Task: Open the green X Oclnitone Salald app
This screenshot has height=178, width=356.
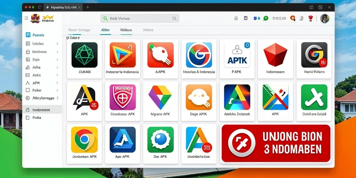Action: click(x=314, y=97)
